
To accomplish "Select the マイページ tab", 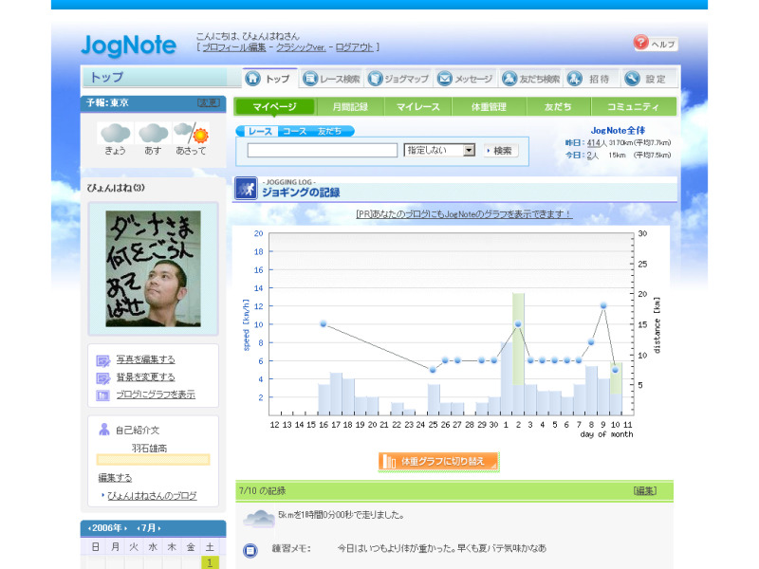I will [x=274, y=107].
